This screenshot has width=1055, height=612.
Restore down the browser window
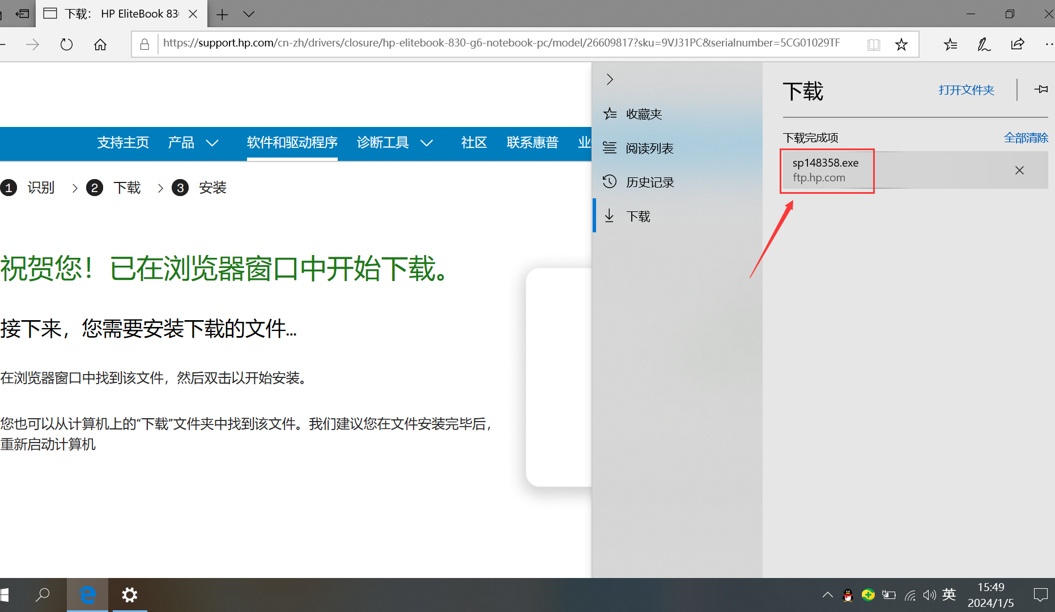coord(1010,14)
